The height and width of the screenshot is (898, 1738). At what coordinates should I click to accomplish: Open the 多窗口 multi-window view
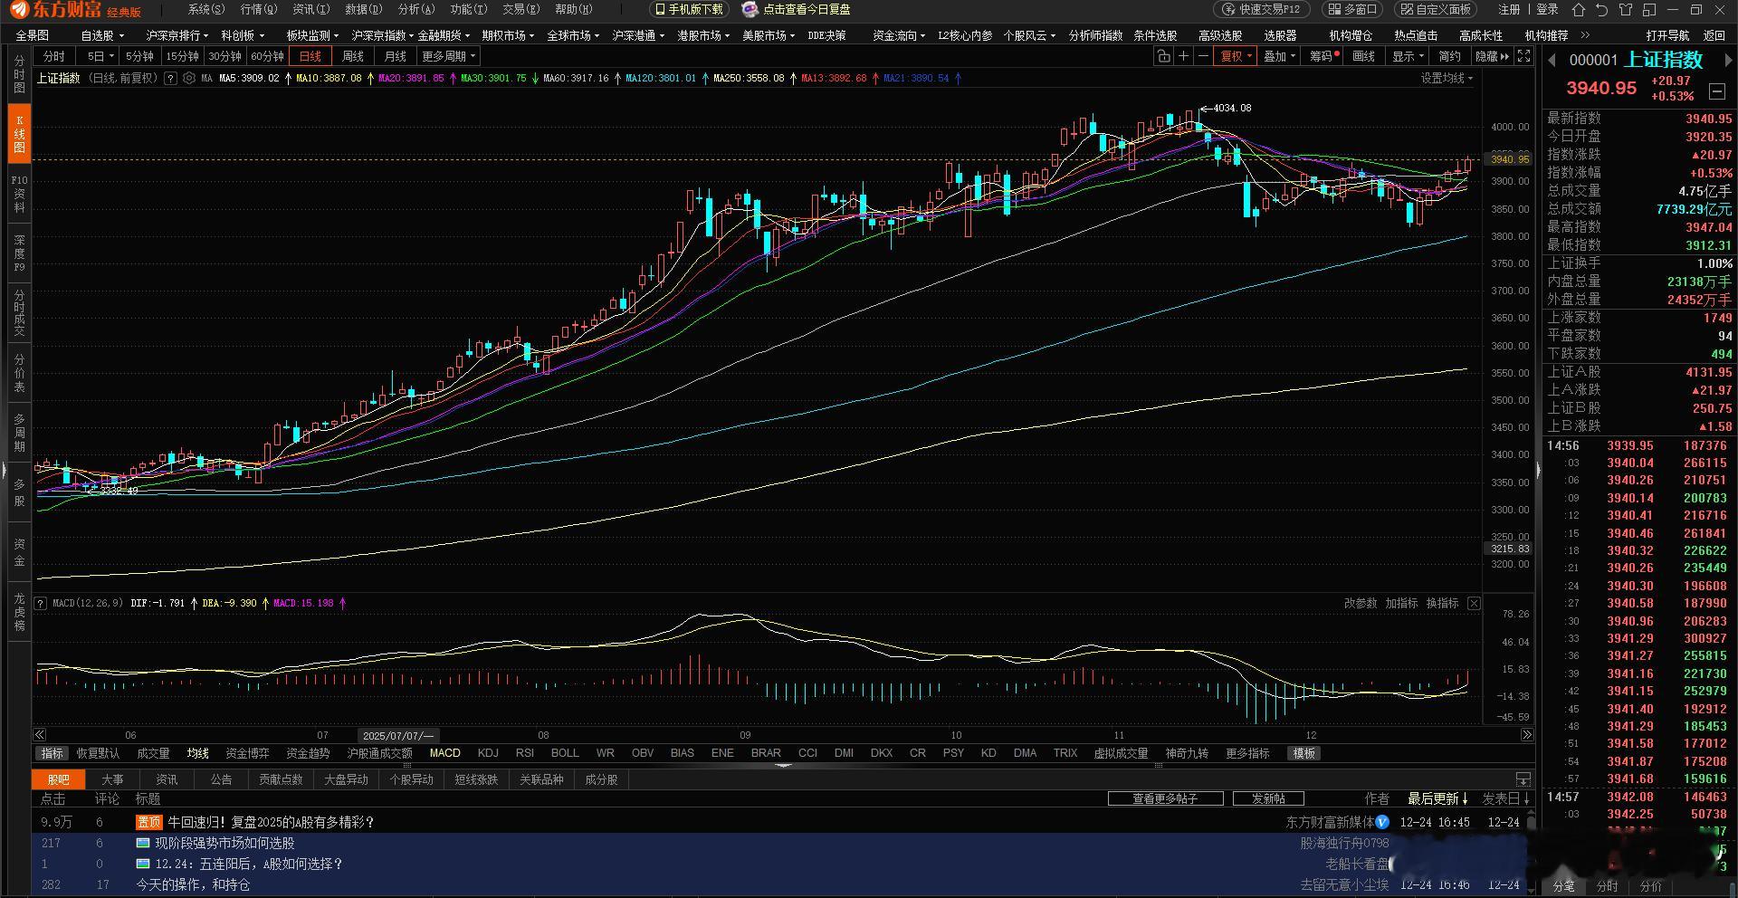[x=1351, y=10]
